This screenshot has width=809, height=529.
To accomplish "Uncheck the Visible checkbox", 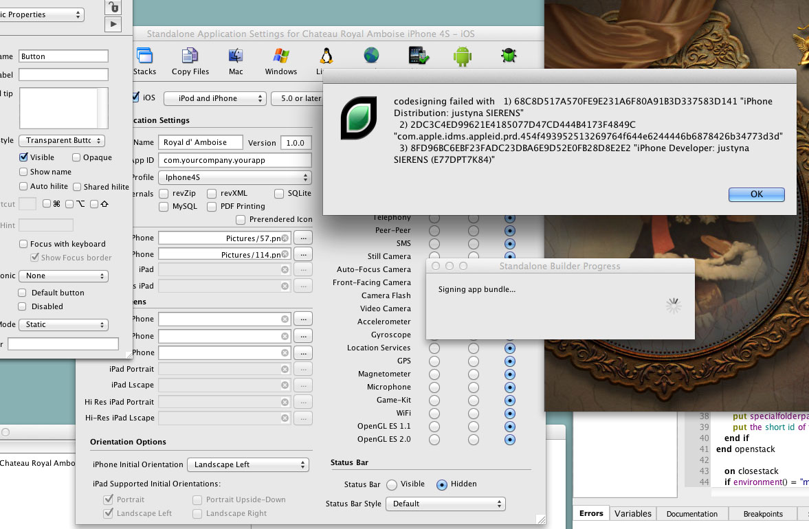I will [24, 157].
